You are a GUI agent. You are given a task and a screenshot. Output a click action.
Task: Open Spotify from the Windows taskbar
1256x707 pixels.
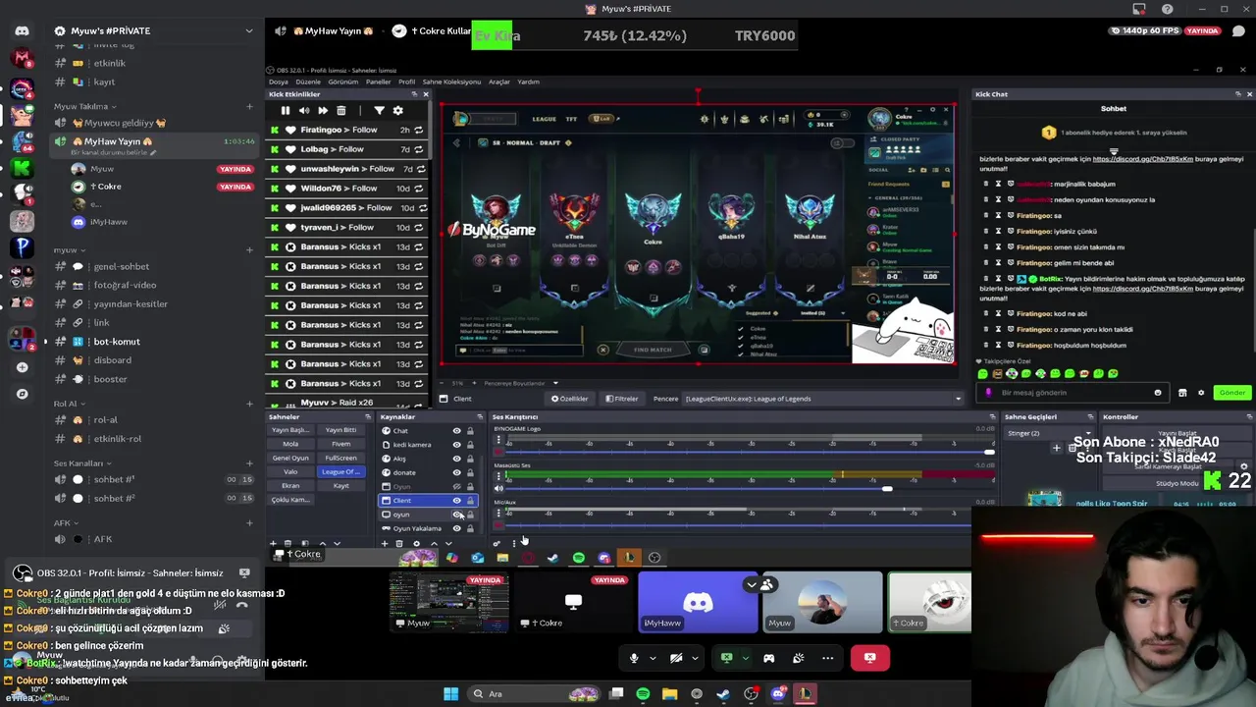tap(643, 694)
